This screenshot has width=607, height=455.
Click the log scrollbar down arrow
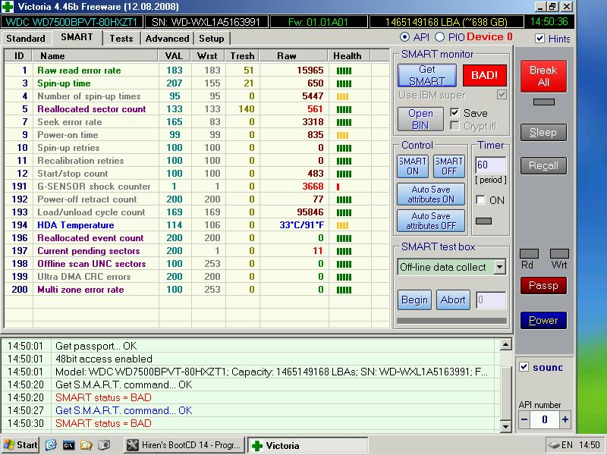tap(505, 427)
